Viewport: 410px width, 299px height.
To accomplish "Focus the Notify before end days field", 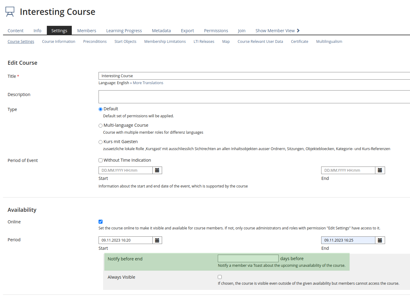I will click(248, 259).
